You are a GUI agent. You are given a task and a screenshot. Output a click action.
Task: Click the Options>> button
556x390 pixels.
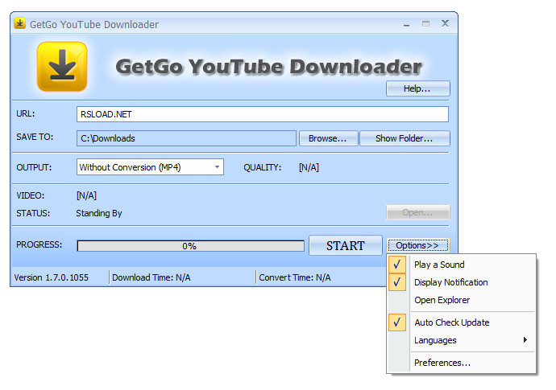(x=417, y=245)
